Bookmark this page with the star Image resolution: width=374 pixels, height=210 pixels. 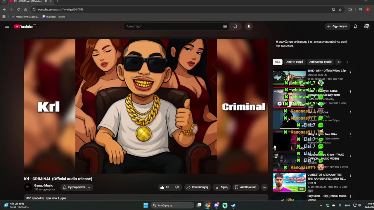click(x=340, y=9)
